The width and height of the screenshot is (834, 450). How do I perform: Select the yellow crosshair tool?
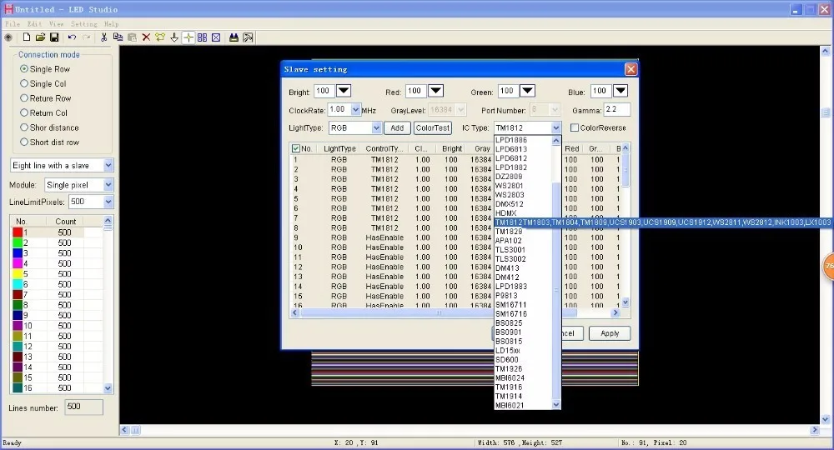click(188, 37)
